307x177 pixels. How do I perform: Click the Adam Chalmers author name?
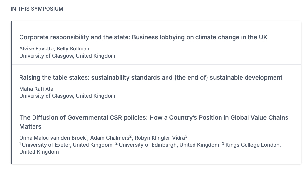[x=109, y=138]
